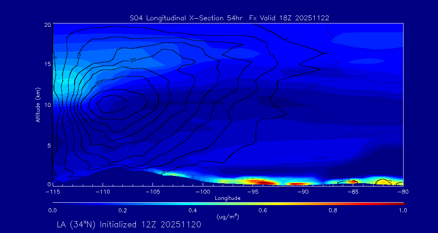Click the "Longitude" x-axis label
Viewport: 438px width, 233px height.
pos(228,199)
